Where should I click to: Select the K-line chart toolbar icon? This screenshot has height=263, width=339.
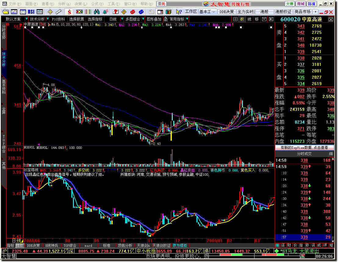click(23, 12)
